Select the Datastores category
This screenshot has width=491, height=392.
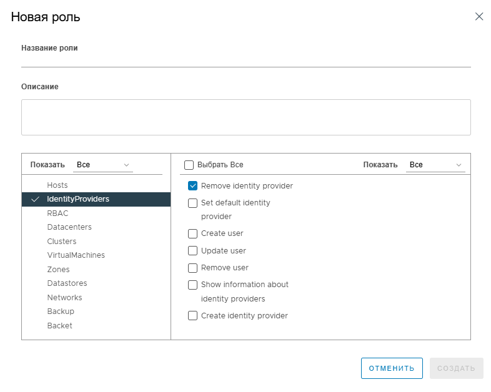pyautogui.click(x=96, y=283)
